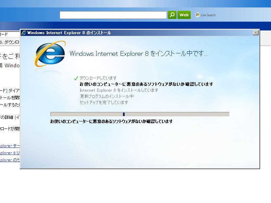Click the セットアップを完了しています step
The width and height of the screenshot is (271, 203).
coord(104,103)
